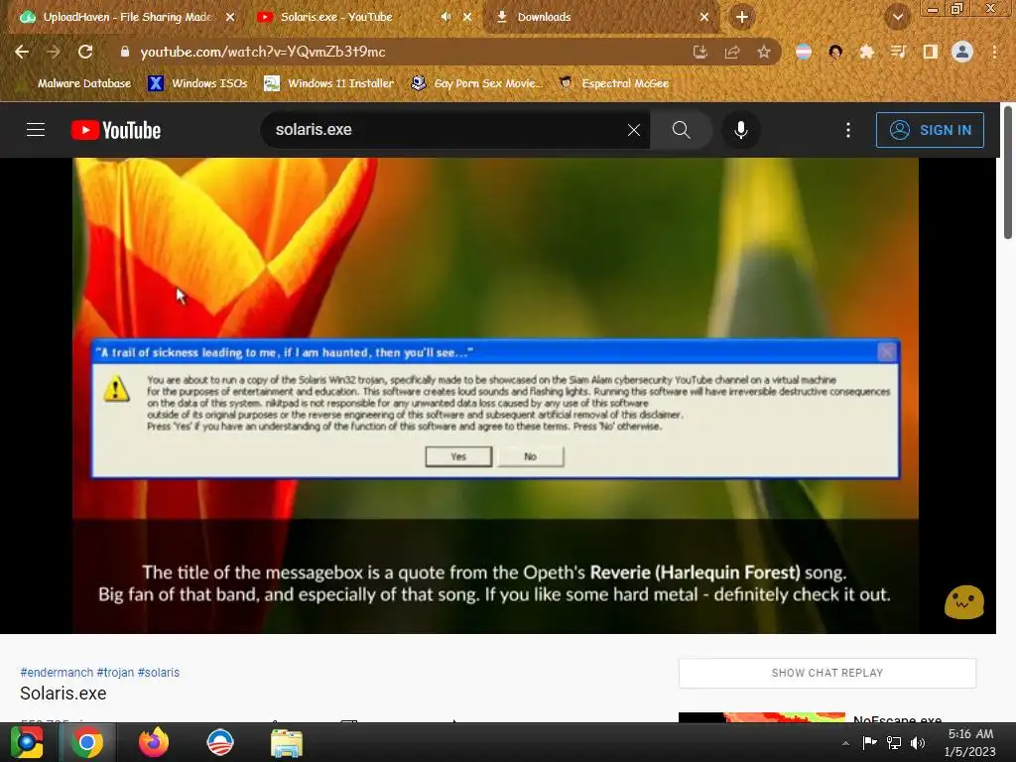Click SHOW CHAT REPLAY button
Viewport: 1016px width, 762px height.
826,673
